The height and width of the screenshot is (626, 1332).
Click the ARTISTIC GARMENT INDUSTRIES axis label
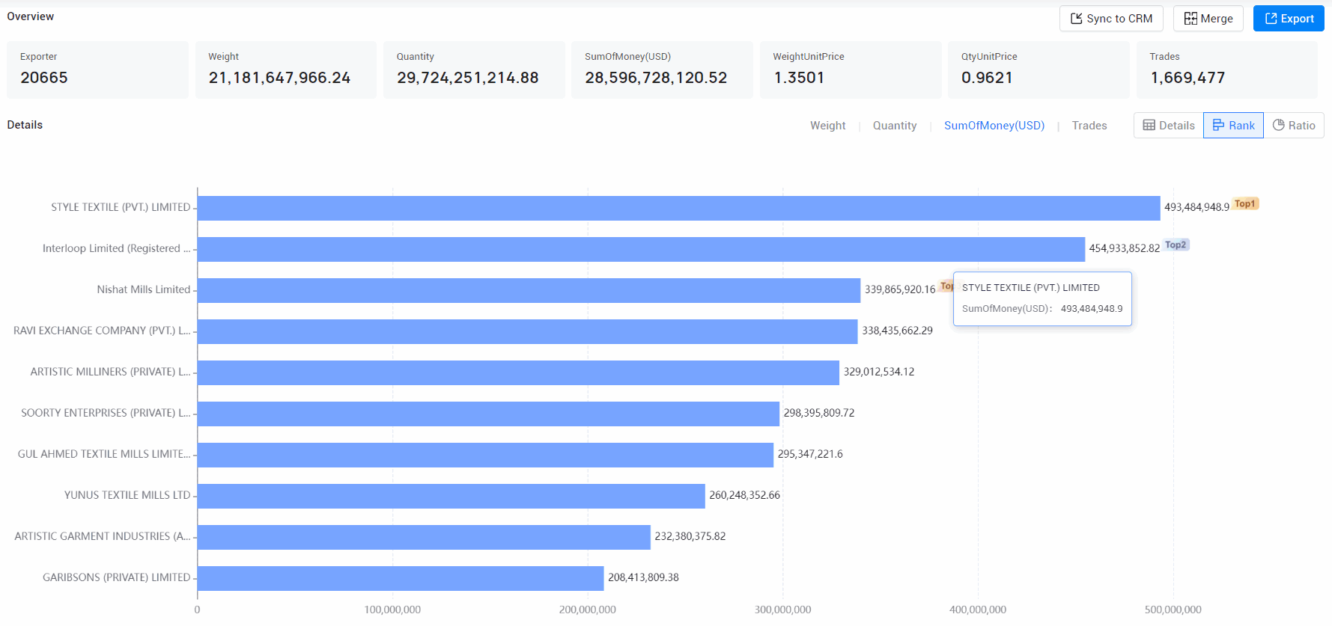tap(103, 536)
